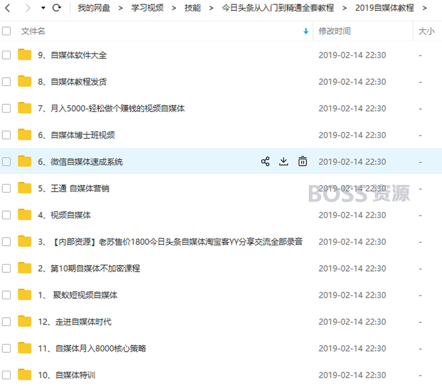
Task: Open the navigation history dropdown triangle
Action: 43,8
